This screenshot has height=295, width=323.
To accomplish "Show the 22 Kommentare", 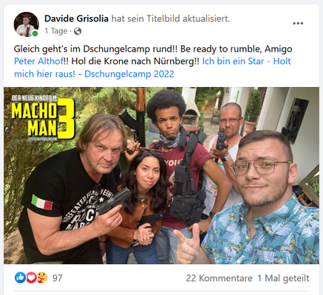I will pyautogui.click(x=220, y=278).
